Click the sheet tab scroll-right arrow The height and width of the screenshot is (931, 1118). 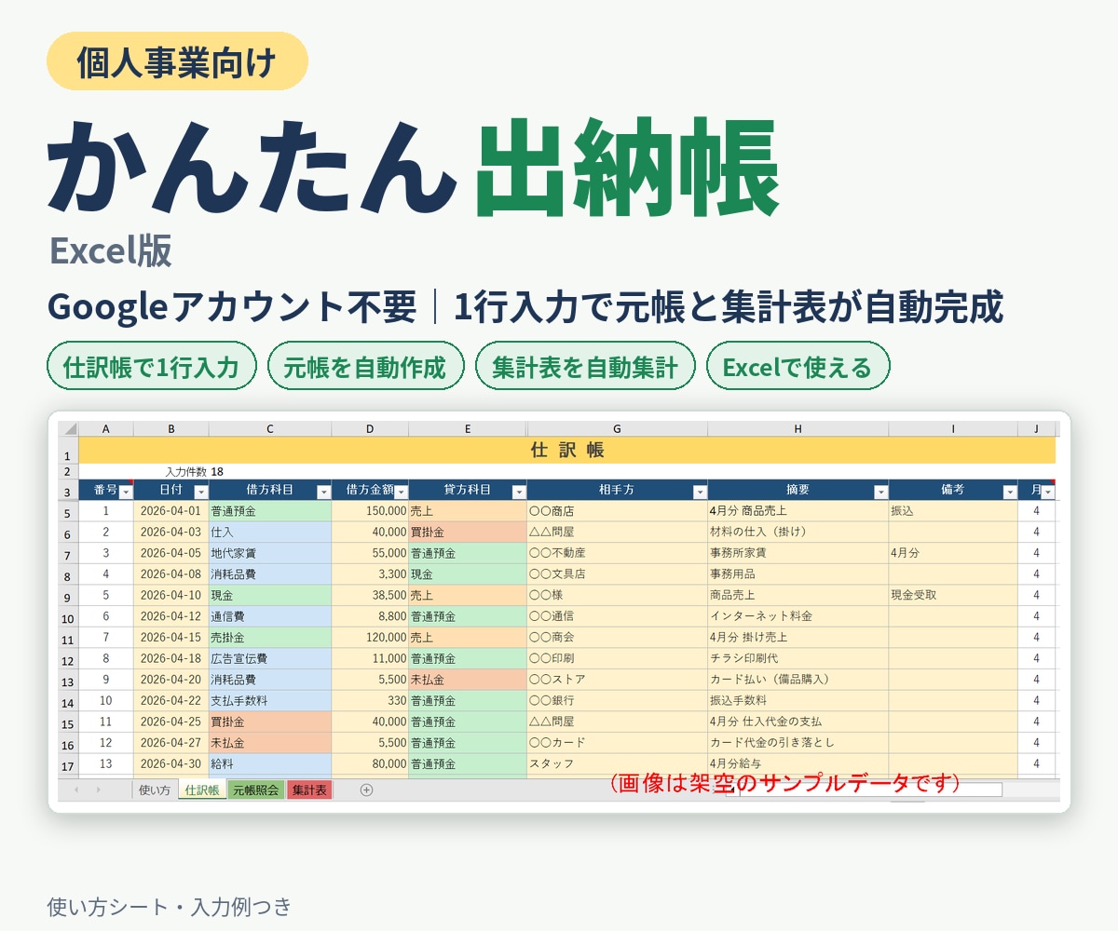pyautogui.click(x=98, y=789)
